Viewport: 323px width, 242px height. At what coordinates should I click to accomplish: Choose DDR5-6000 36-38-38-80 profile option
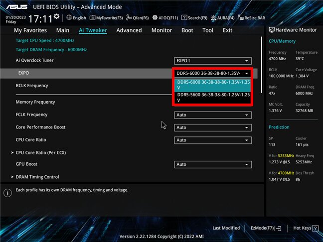(x=213, y=85)
